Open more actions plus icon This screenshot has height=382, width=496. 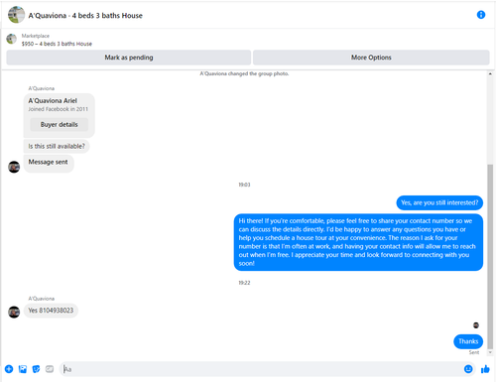tap(9, 369)
